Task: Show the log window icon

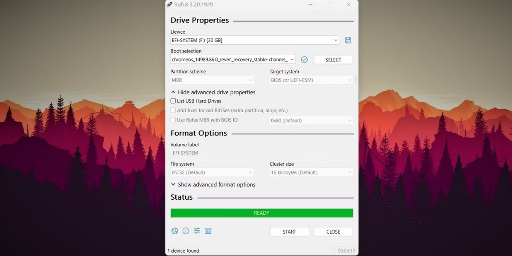Action: [x=208, y=231]
